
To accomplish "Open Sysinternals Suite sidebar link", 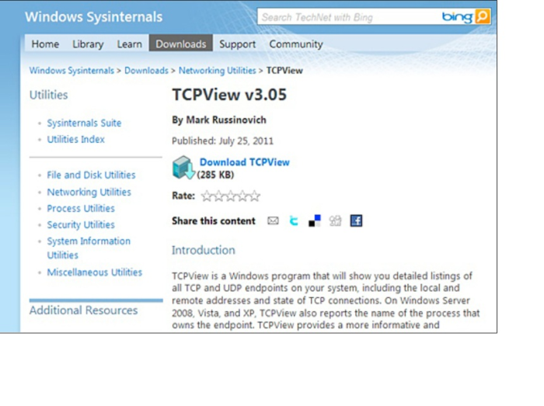I will (84, 123).
